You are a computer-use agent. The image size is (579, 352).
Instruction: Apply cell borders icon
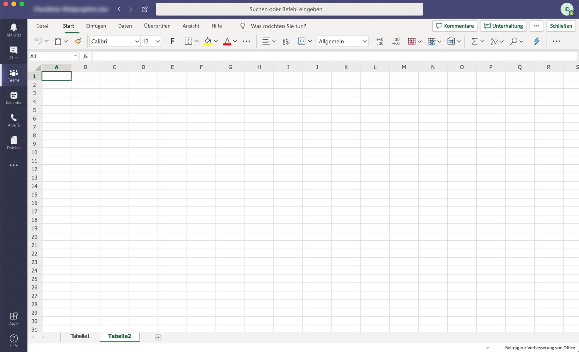click(188, 41)
